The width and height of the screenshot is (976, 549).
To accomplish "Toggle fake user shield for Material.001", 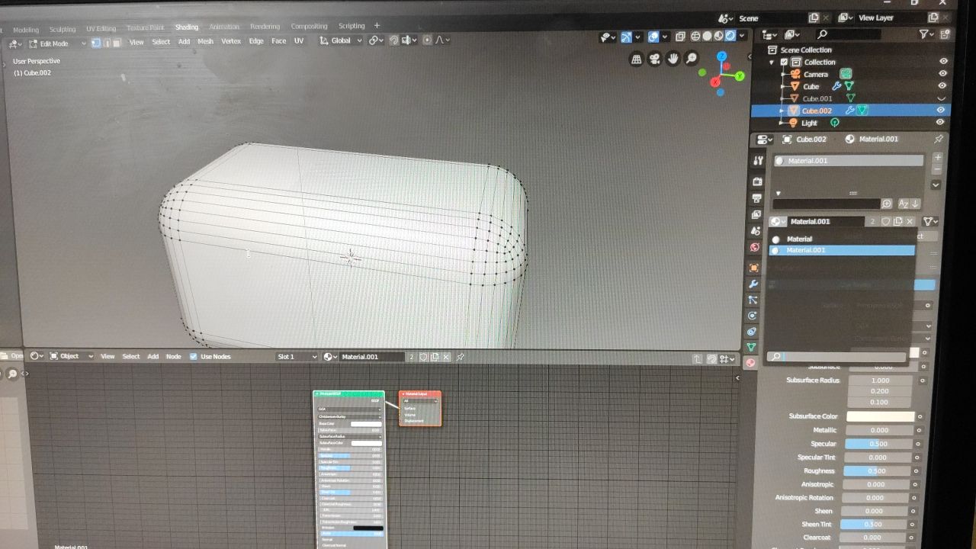I will pos(886,221).
